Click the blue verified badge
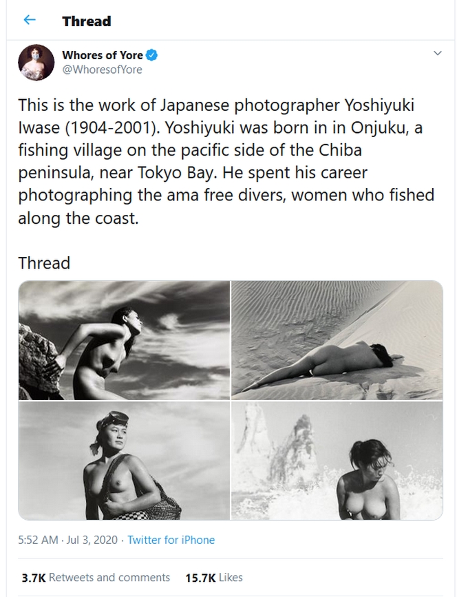This screenshot has width=468, height=597. tap(152, 56)
